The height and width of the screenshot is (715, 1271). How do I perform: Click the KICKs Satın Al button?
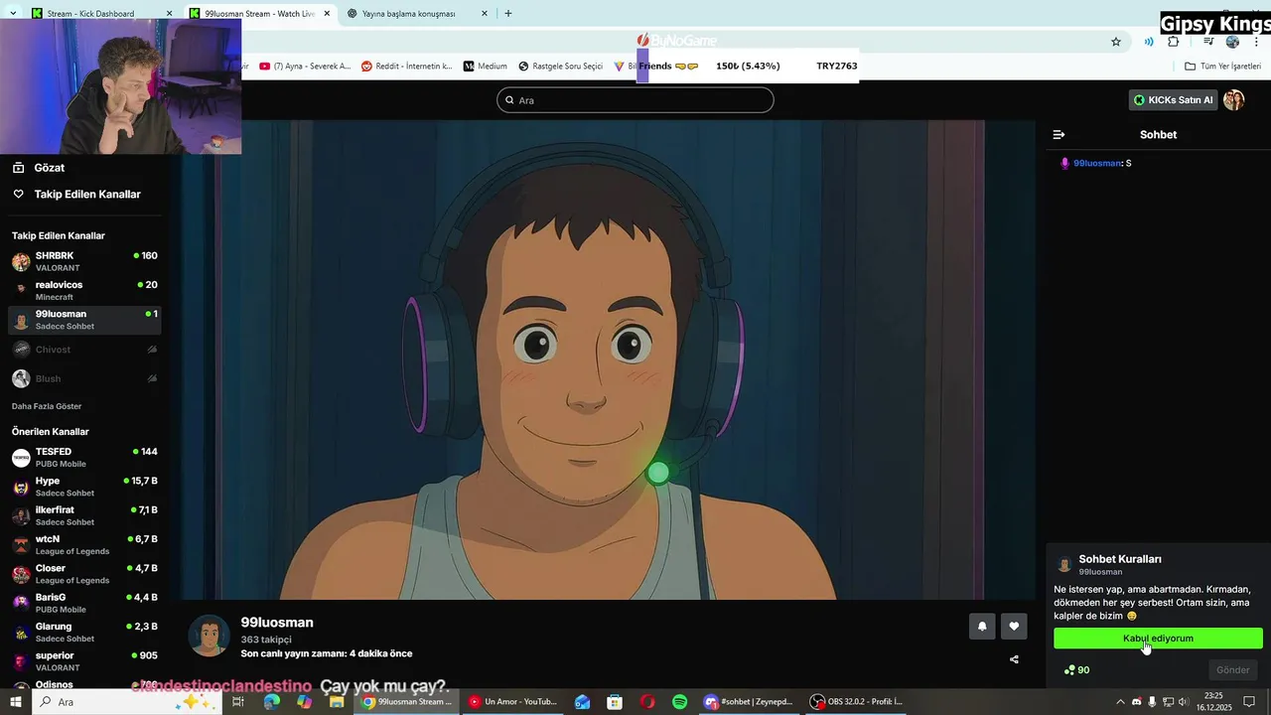(x=1173, y=99)
